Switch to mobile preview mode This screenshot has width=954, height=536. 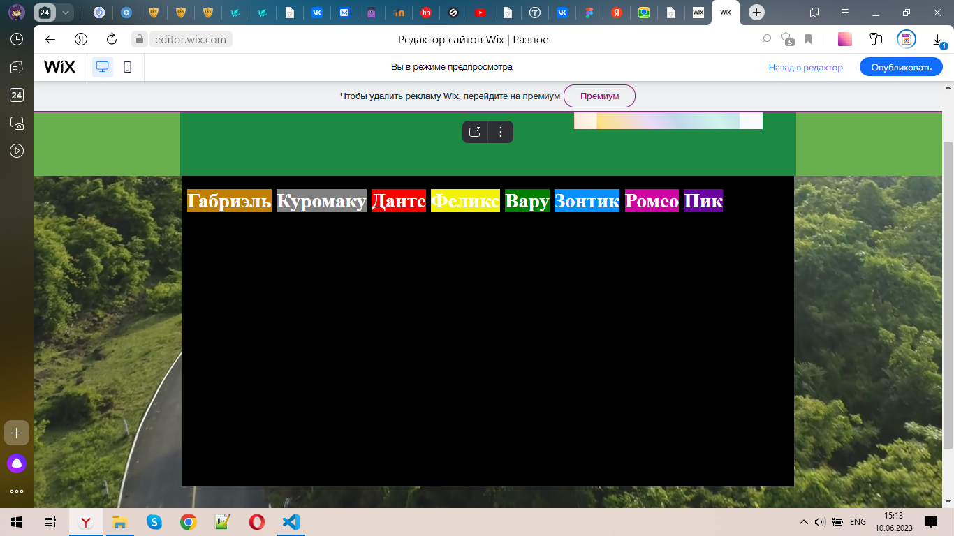click(x=127, y=67)
